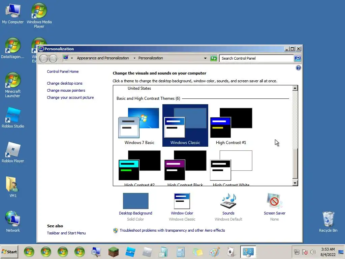Screen dimensions: 345x259
Task: Click the Back navigation arrow button
Action: (x=43, y=58)
